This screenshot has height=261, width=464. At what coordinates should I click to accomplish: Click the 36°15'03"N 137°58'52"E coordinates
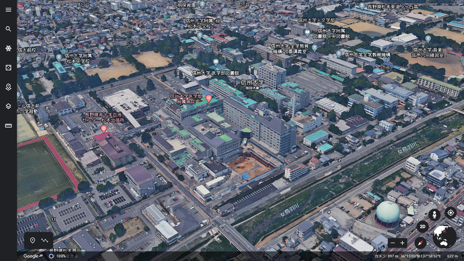coord(421,256)
